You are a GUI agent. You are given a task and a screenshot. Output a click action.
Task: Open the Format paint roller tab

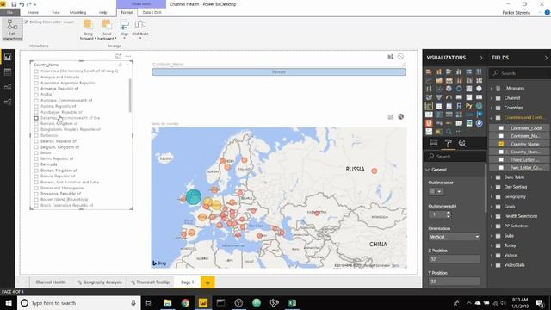click(x=448, y=143)
